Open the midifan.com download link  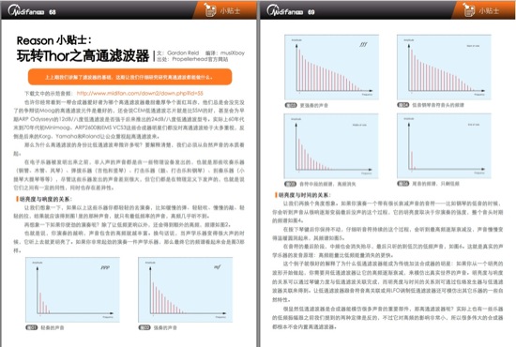tap(140, 94)
